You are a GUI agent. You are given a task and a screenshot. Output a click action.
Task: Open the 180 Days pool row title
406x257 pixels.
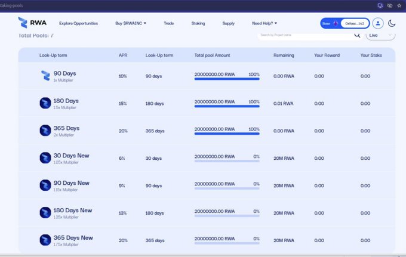(x=66, y=101)
